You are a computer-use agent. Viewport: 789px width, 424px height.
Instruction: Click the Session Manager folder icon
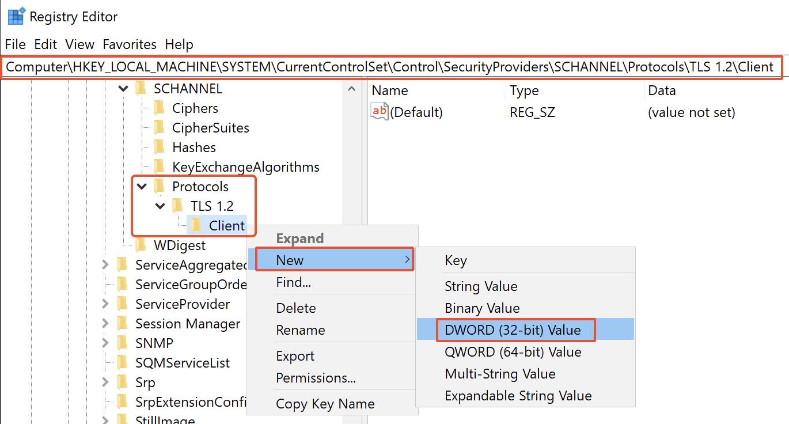point(123,324)
